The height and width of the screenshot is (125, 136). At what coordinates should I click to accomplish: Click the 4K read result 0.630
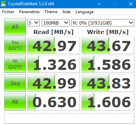click(54, 102)
